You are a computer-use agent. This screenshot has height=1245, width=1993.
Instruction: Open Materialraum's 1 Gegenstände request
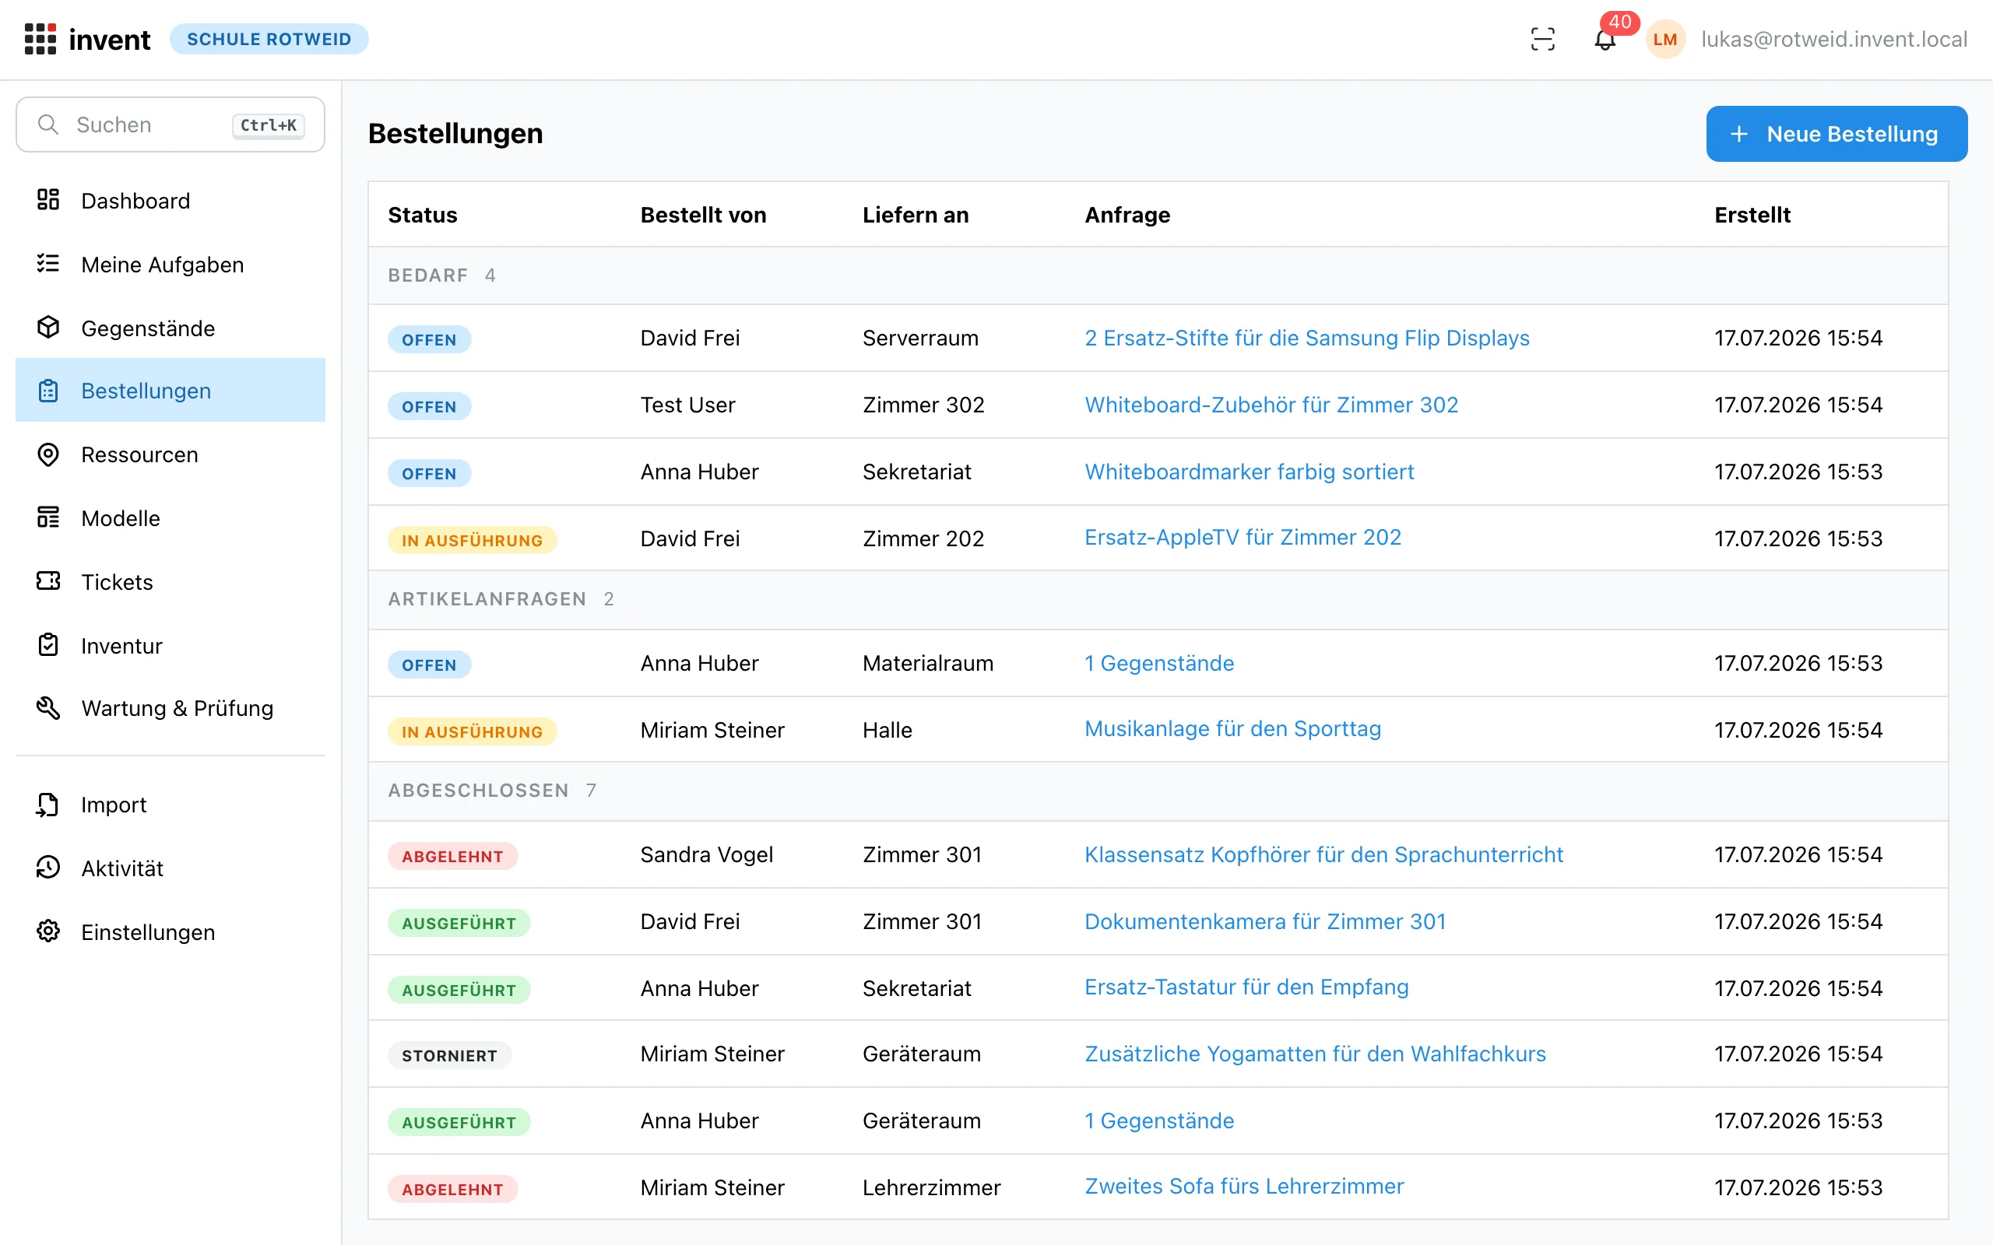[1159, 663]
